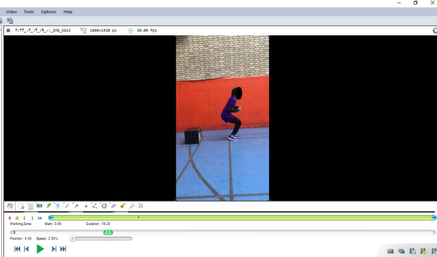This screenshot has height=257, width=437.
Task: Toggle the working zone lock
Action: point(17,218)
